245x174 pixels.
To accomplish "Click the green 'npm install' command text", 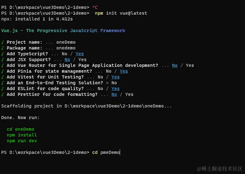I will point(21,135).
